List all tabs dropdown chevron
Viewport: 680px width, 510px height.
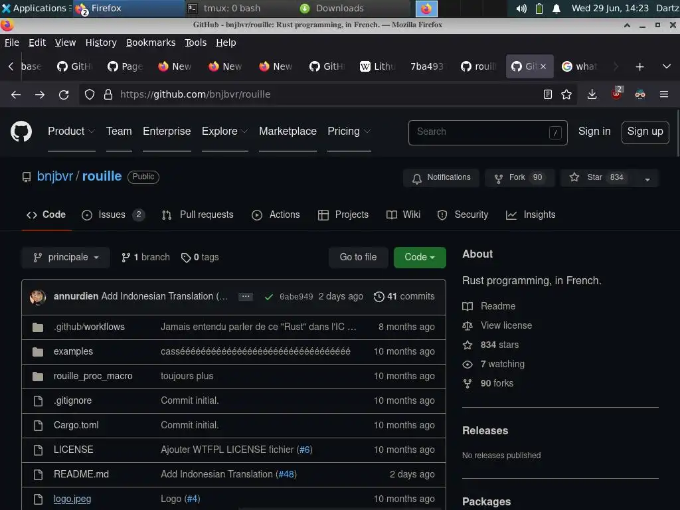coord(667,66)
